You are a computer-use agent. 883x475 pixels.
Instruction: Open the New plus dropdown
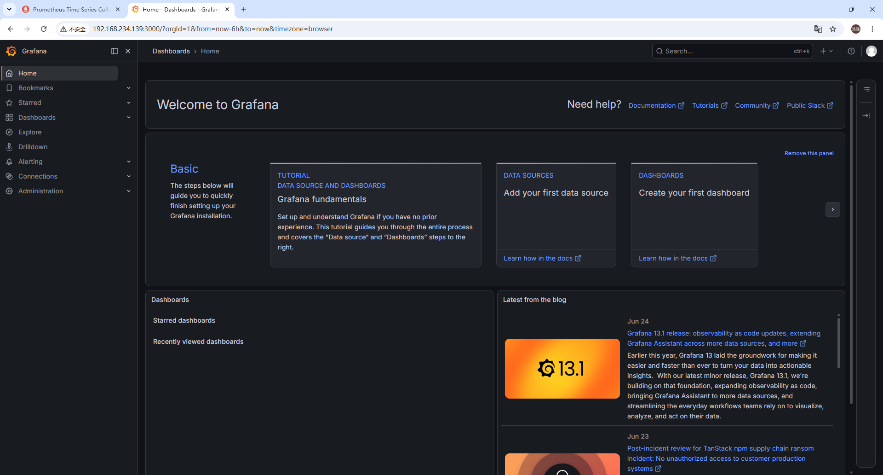point(826,51)
